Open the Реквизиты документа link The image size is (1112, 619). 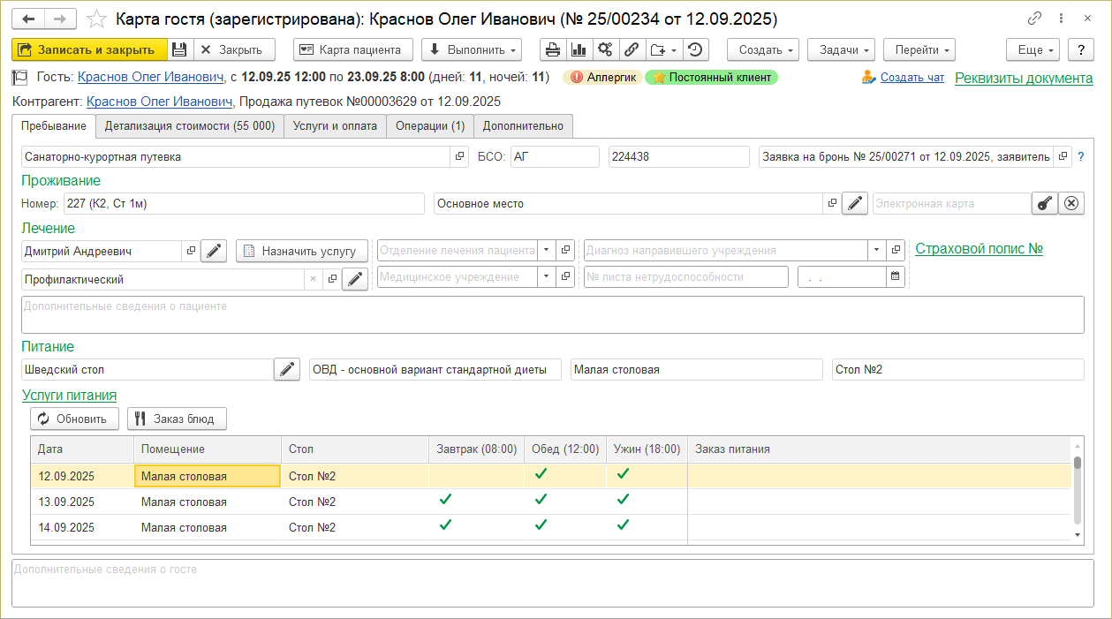[x=1024, y=78]
